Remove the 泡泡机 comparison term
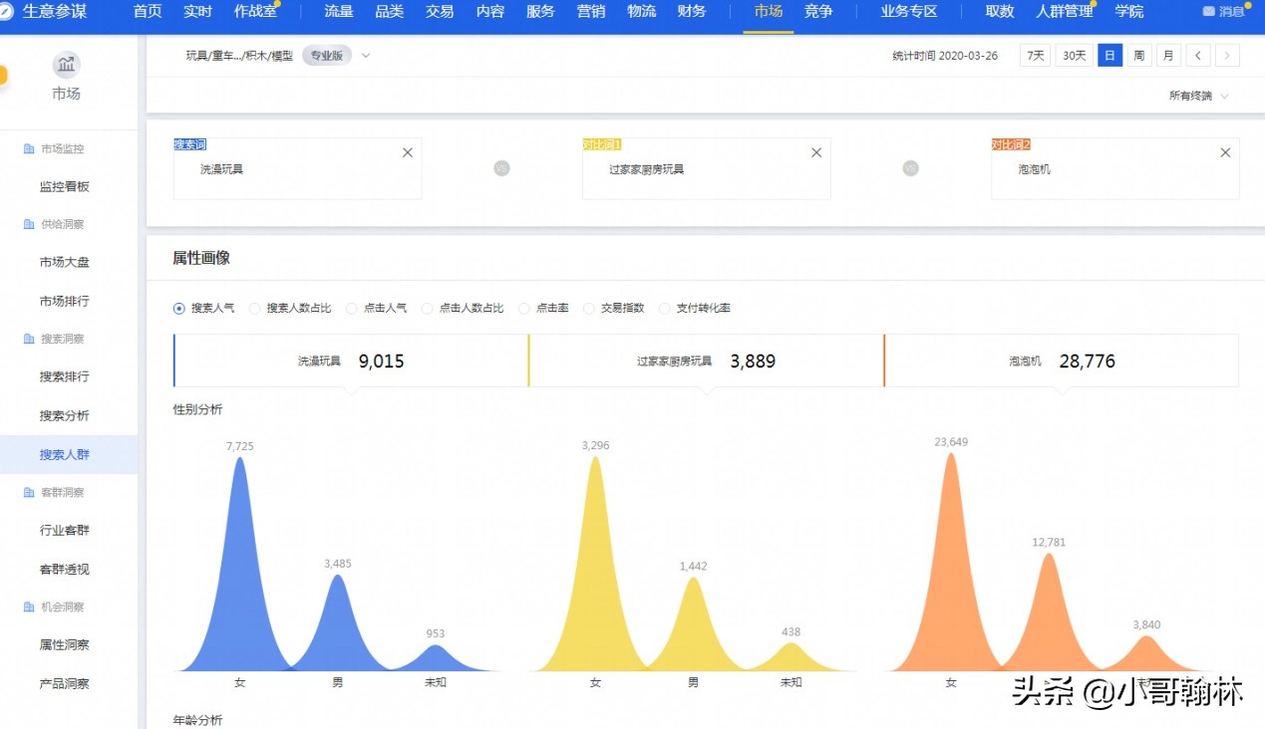Image resolution: width=1265 pixels, height=729 pixels. click(1225, 152)
